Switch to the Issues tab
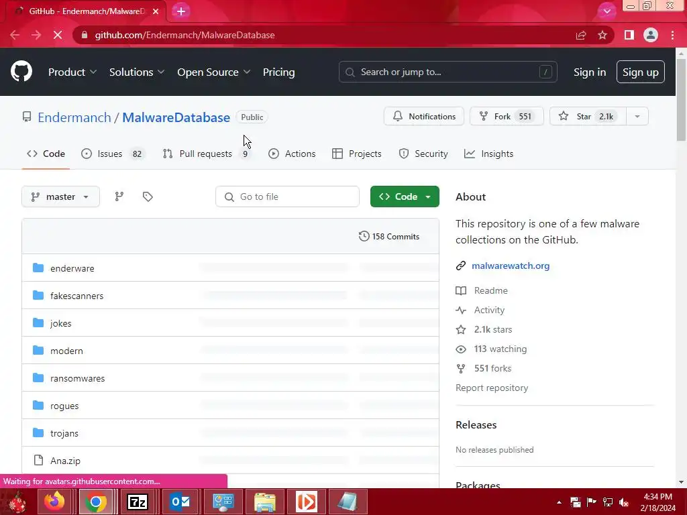Viewport: 687px width, 515px height. point(113,154)
